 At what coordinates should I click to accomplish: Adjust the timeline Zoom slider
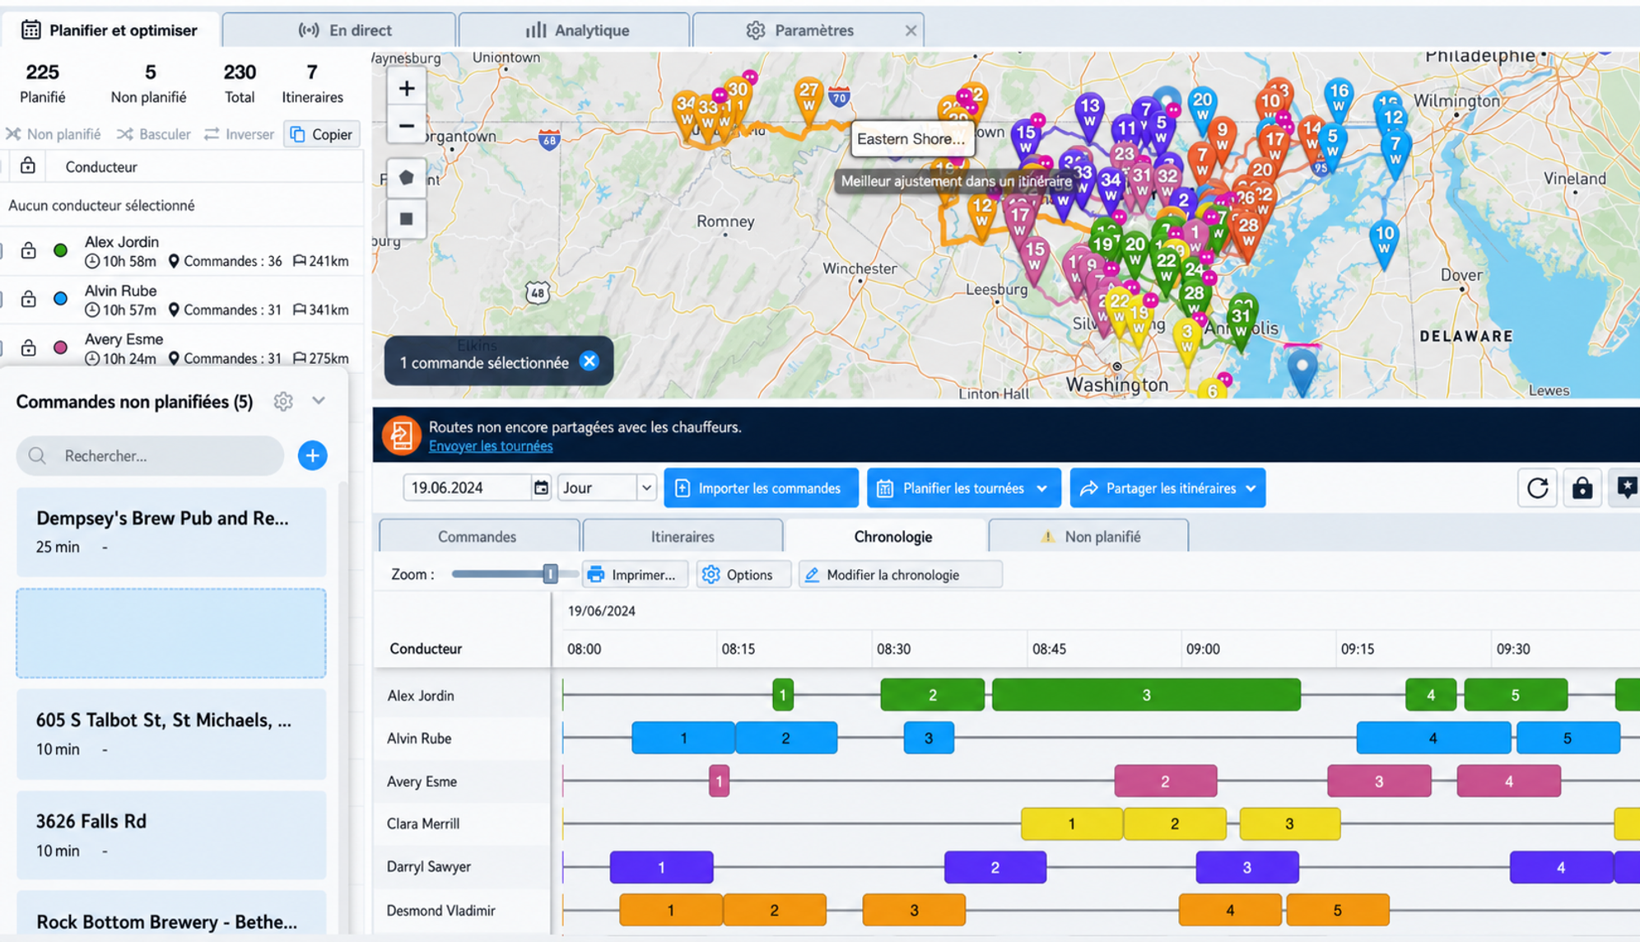[x=550, y=574]
